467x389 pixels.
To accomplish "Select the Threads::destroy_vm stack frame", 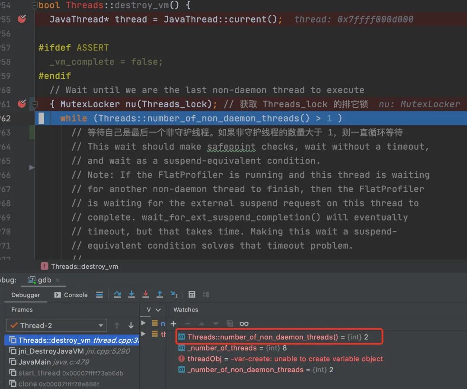I will click(72, 340).
